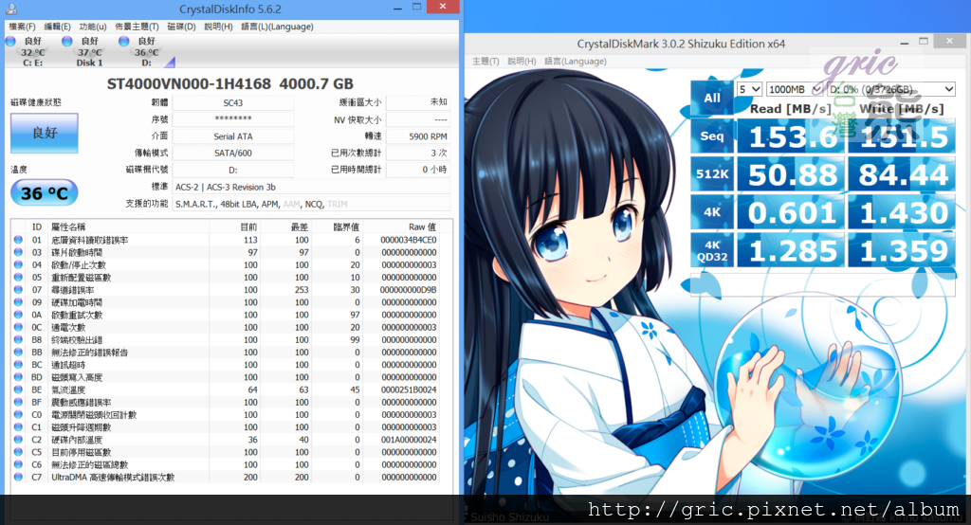Viewport: 971px width, 525px height.
Task: Click status icon of SMART row C6
Action: [x=18, y=464]
